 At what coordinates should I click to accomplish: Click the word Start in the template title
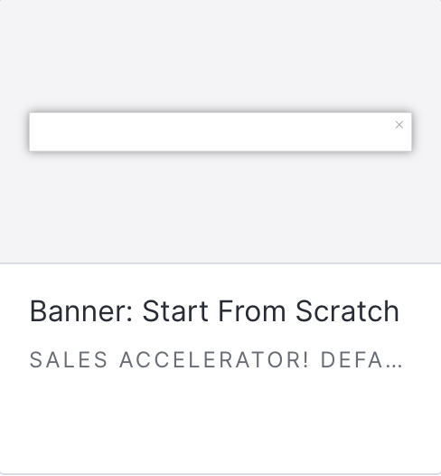pos(175,311)
